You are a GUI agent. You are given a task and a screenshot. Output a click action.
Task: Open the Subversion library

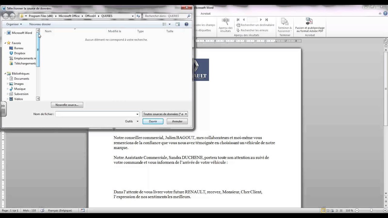point(19,94)
